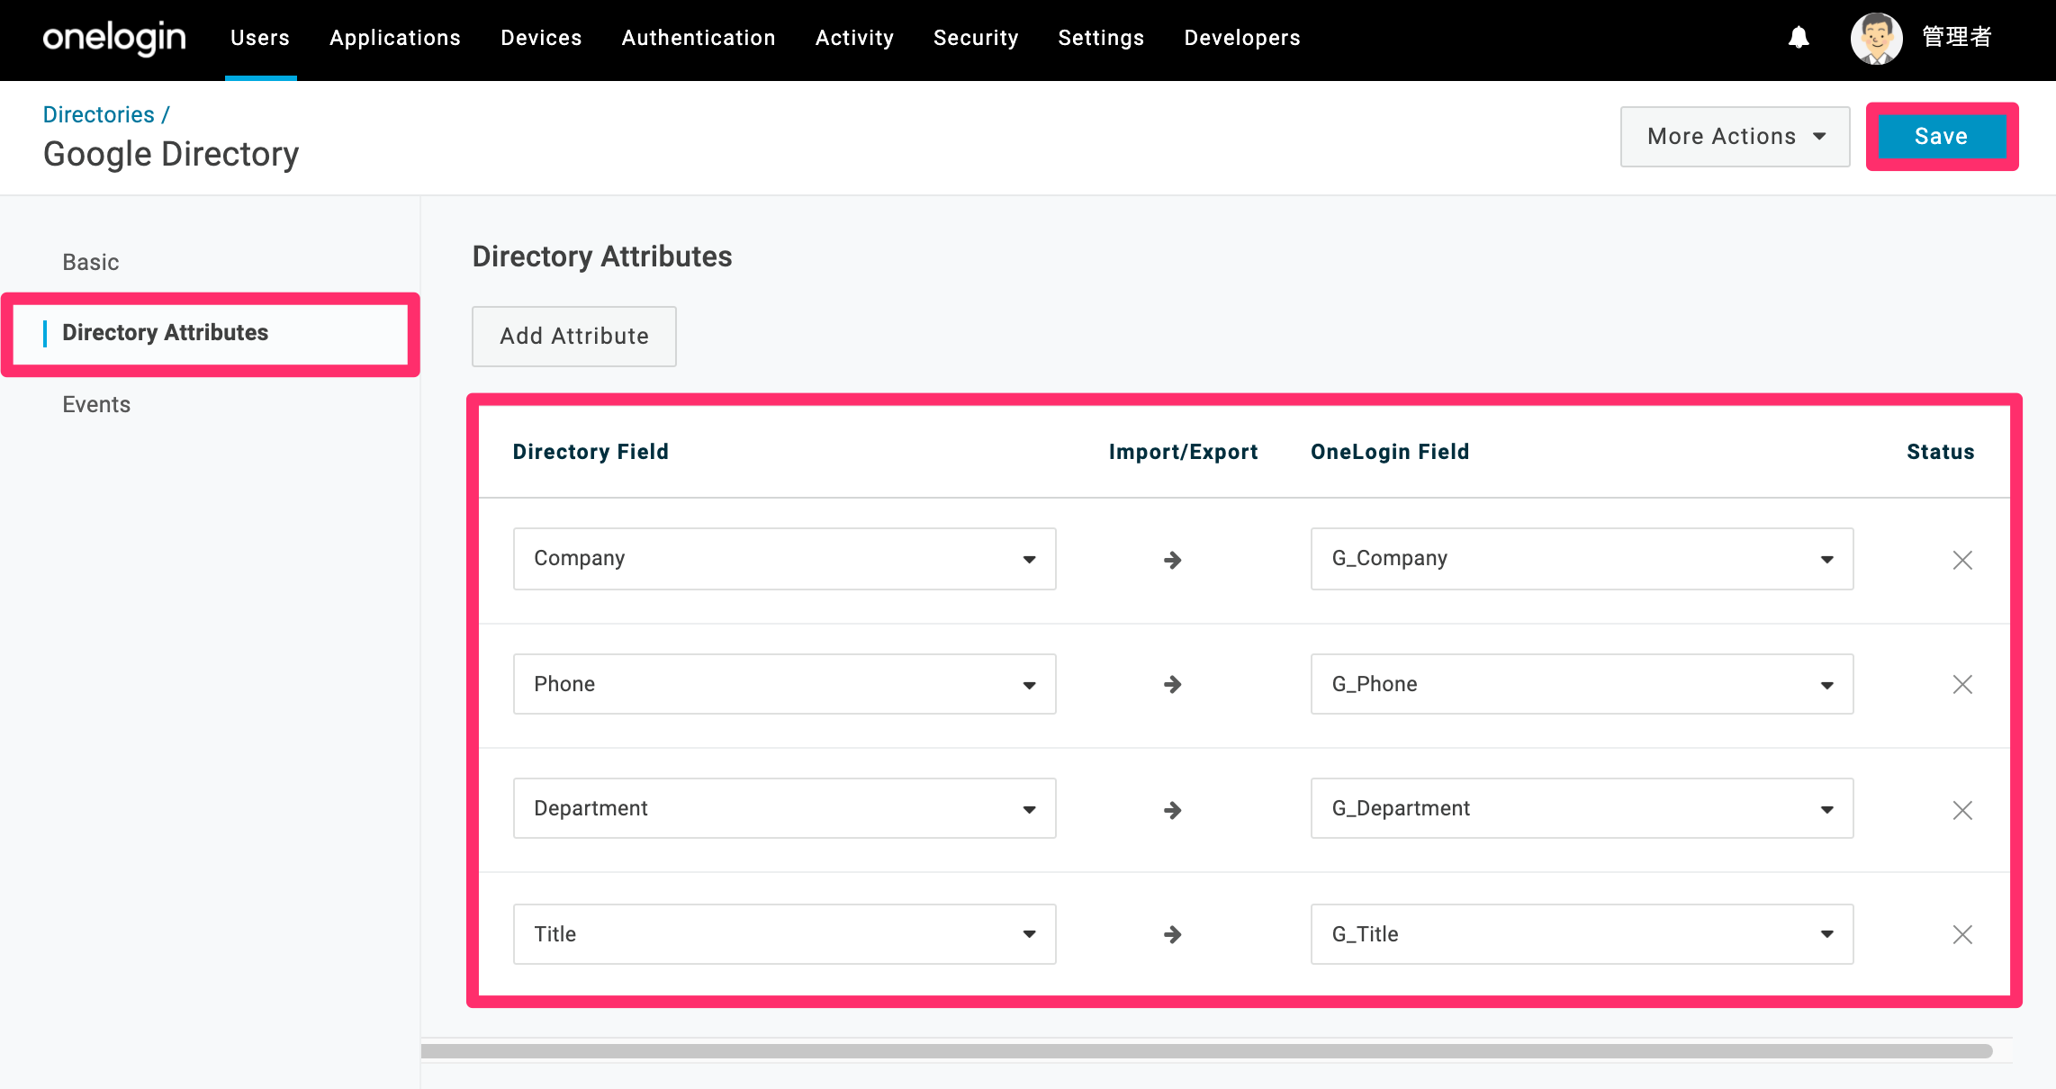2056x1089 pixels.
Task: Switch to the Basic tab
Action: point(91,262)
